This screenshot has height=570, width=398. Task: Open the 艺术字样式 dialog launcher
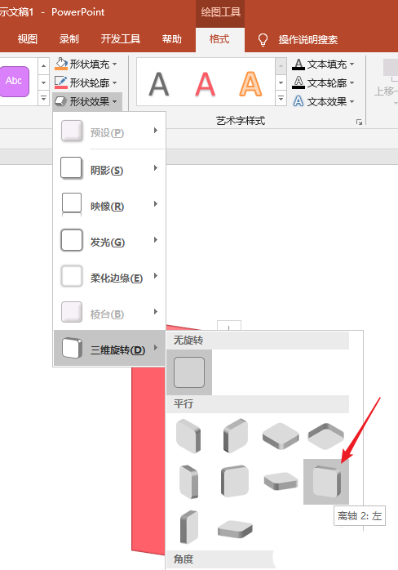pyautogui.click(x=359, y=122)
